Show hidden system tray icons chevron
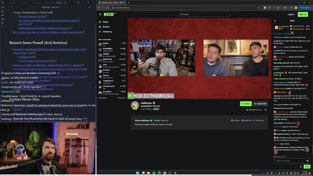 (263, 173)
